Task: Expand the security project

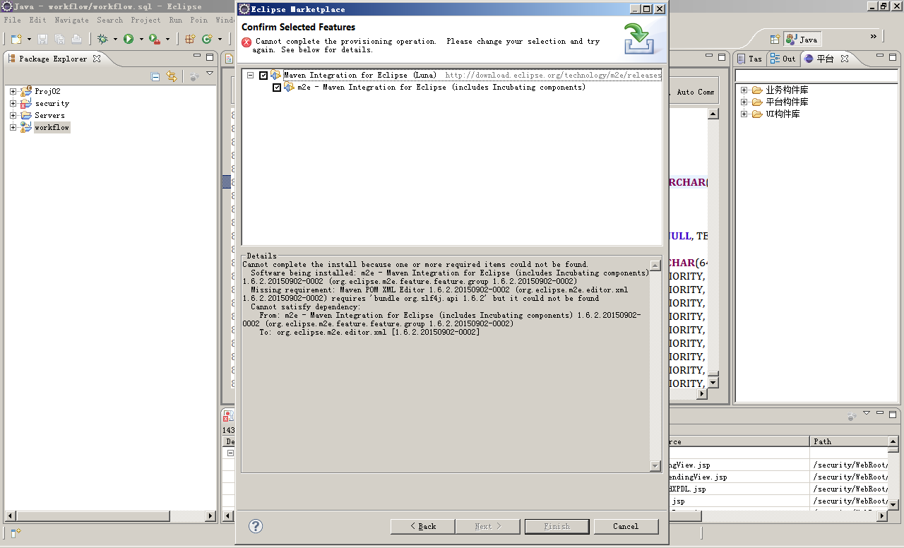Action: (x=13, y=103)
